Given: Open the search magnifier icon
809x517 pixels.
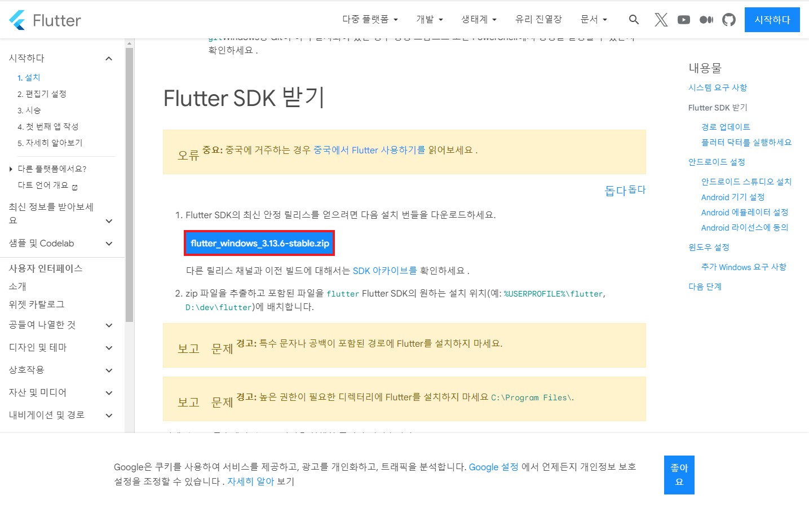Looking at the screenshot, I should click(x=634, y=20).
